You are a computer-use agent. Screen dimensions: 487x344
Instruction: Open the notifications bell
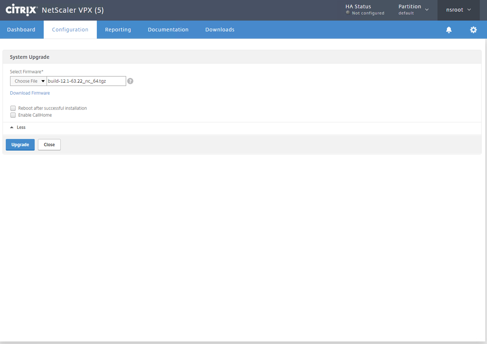coord(449,30)
